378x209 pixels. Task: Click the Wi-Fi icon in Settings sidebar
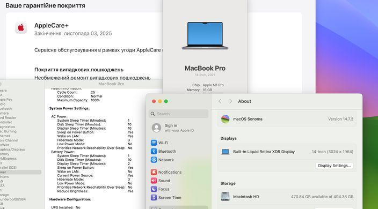154,143
